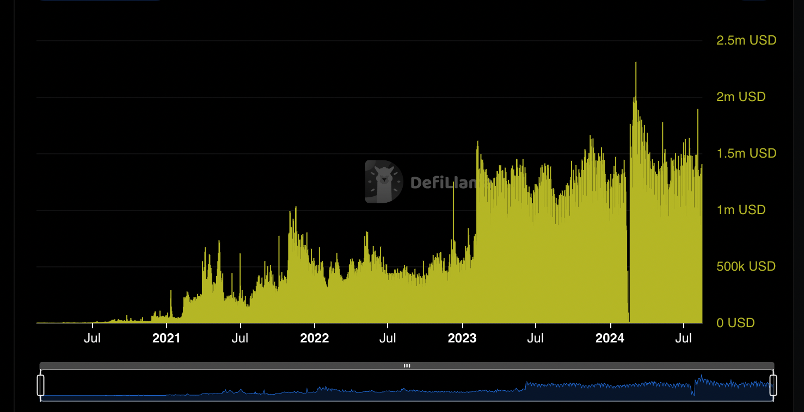Click the 2.5m USD axis label
The height and width of the screenshot is (412, 804).
click(746, 40)
